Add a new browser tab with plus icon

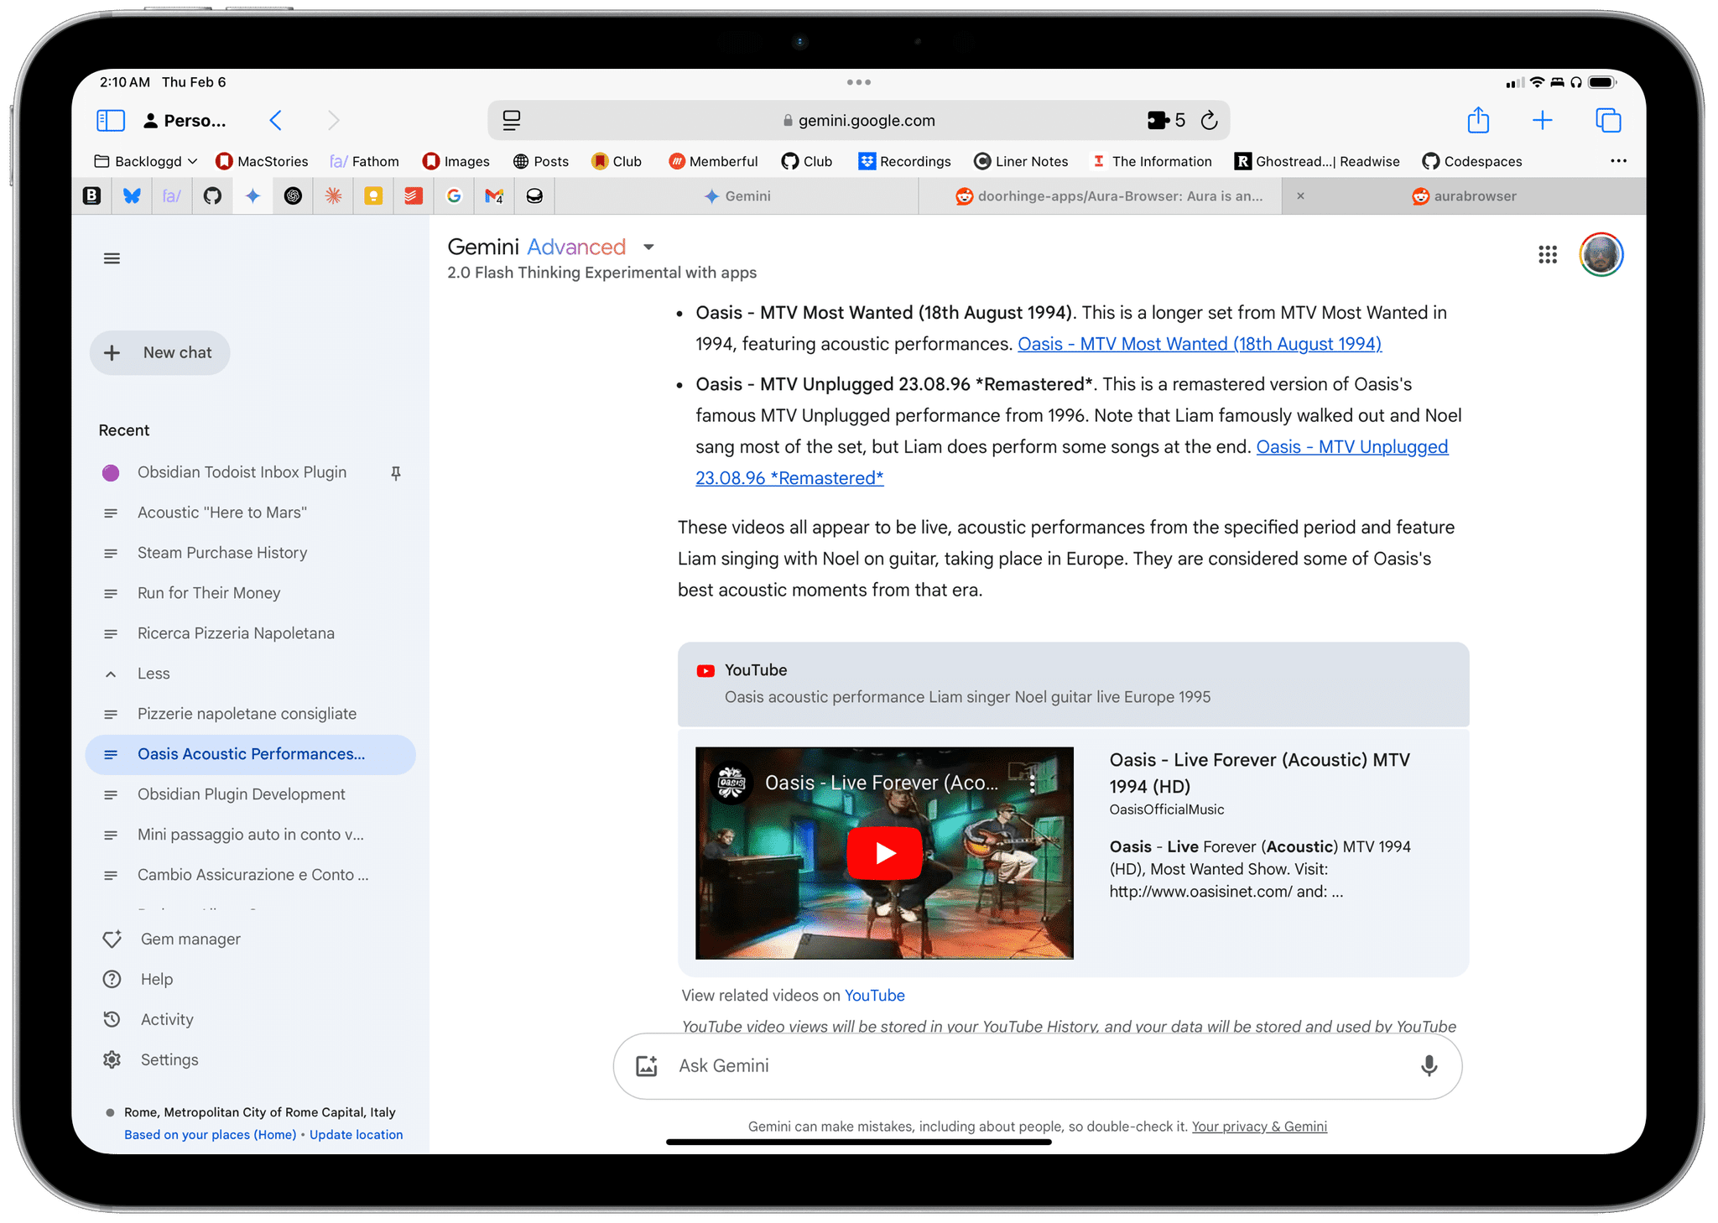[1542, 121]
